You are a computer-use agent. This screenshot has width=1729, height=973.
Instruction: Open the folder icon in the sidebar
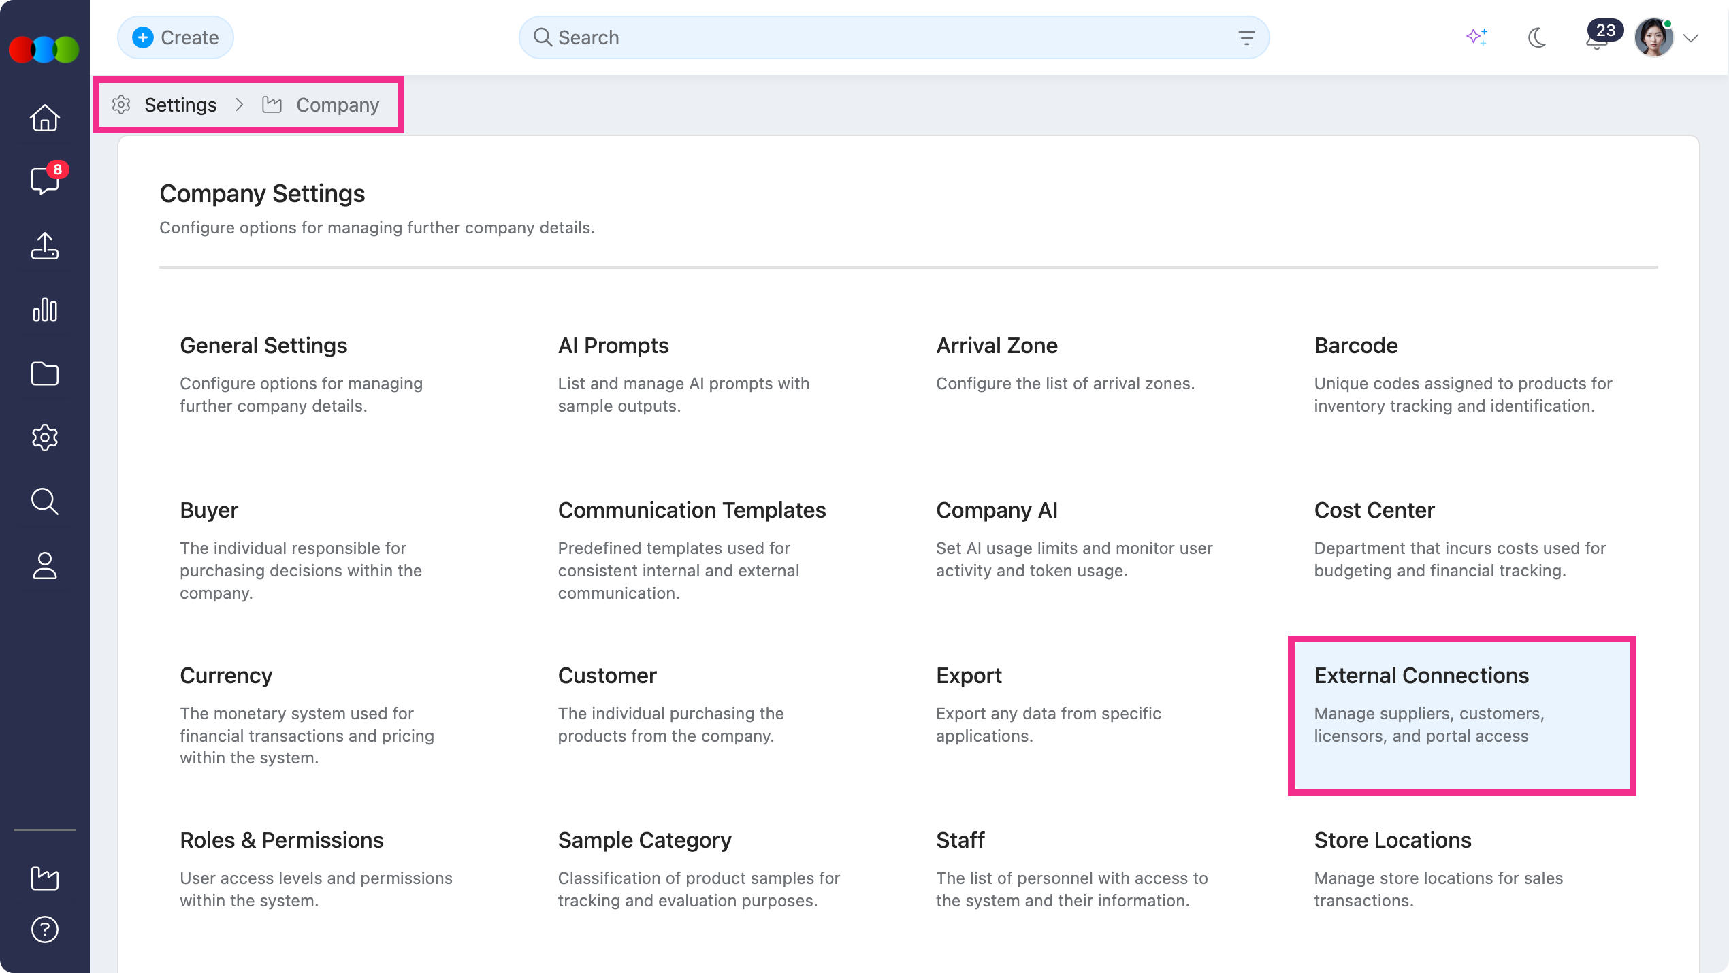click(x=45, y=374)
